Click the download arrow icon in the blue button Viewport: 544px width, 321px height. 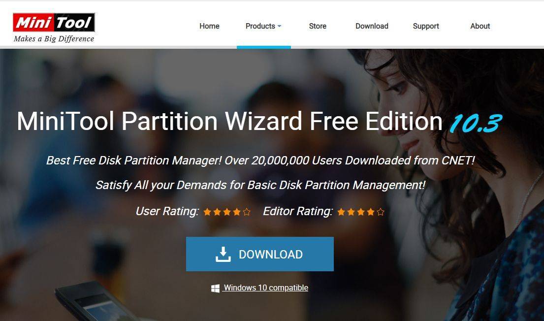click(223, 254)
